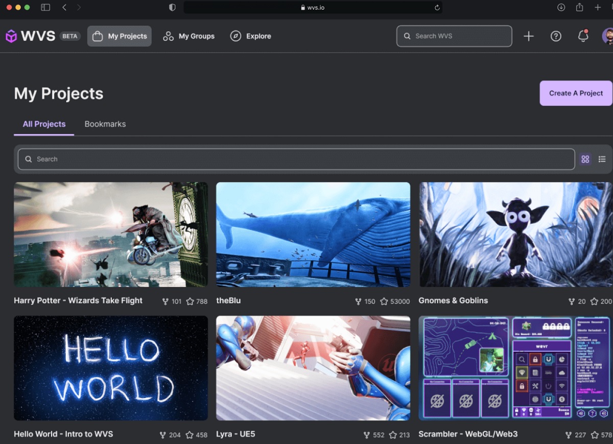Click Hello World - Intro to WVS title
613x444 pixels.
pyautogui.click(x=63, y=434)
